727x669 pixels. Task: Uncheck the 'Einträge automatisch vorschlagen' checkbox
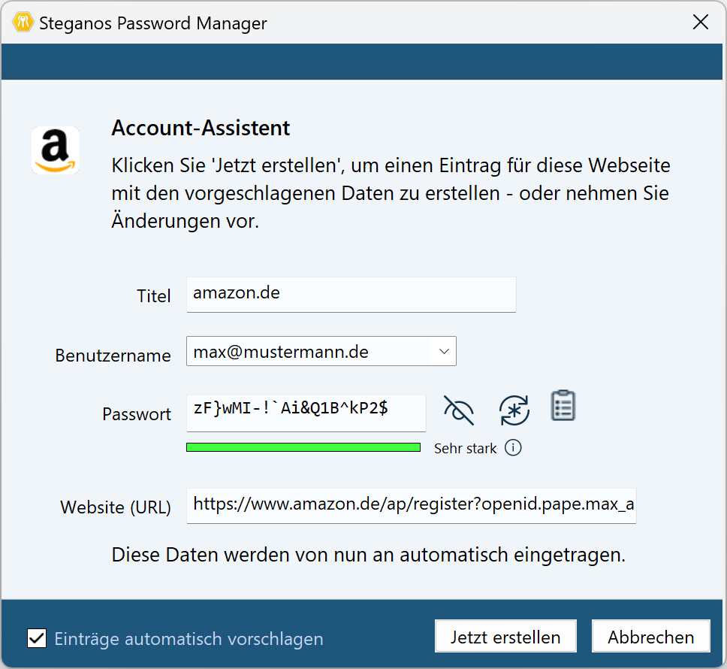(36, 638)
